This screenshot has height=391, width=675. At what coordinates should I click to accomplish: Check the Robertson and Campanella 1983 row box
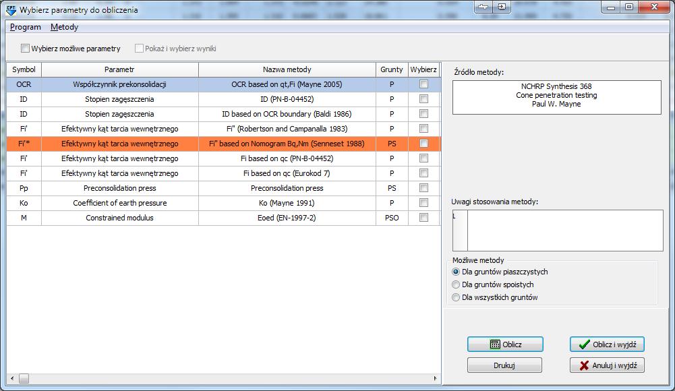coord(423,129)
